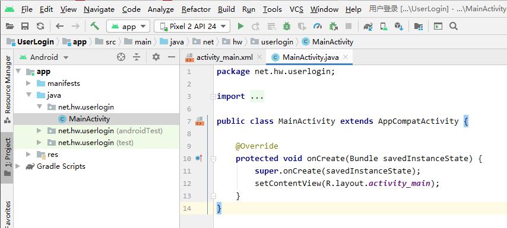Collapse the app module tree node
This screenshot has width=507, height=228.
[18, 71]
